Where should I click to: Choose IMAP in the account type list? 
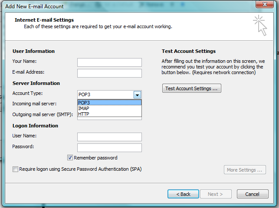coord(109,108)
